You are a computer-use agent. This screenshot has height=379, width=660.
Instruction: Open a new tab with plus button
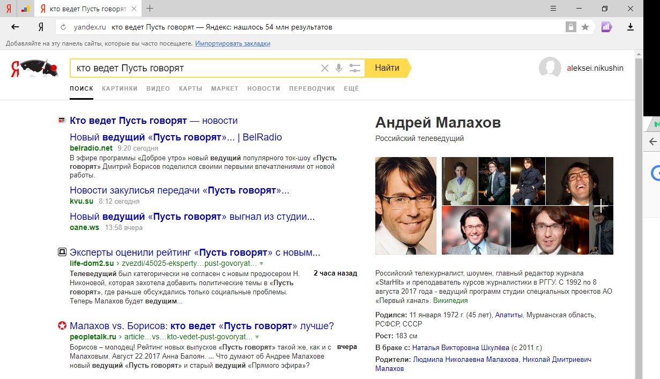(150, 8)
